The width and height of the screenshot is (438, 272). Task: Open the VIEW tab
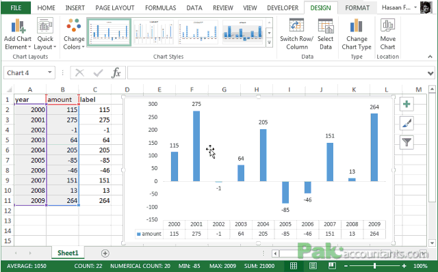point(250,8)
